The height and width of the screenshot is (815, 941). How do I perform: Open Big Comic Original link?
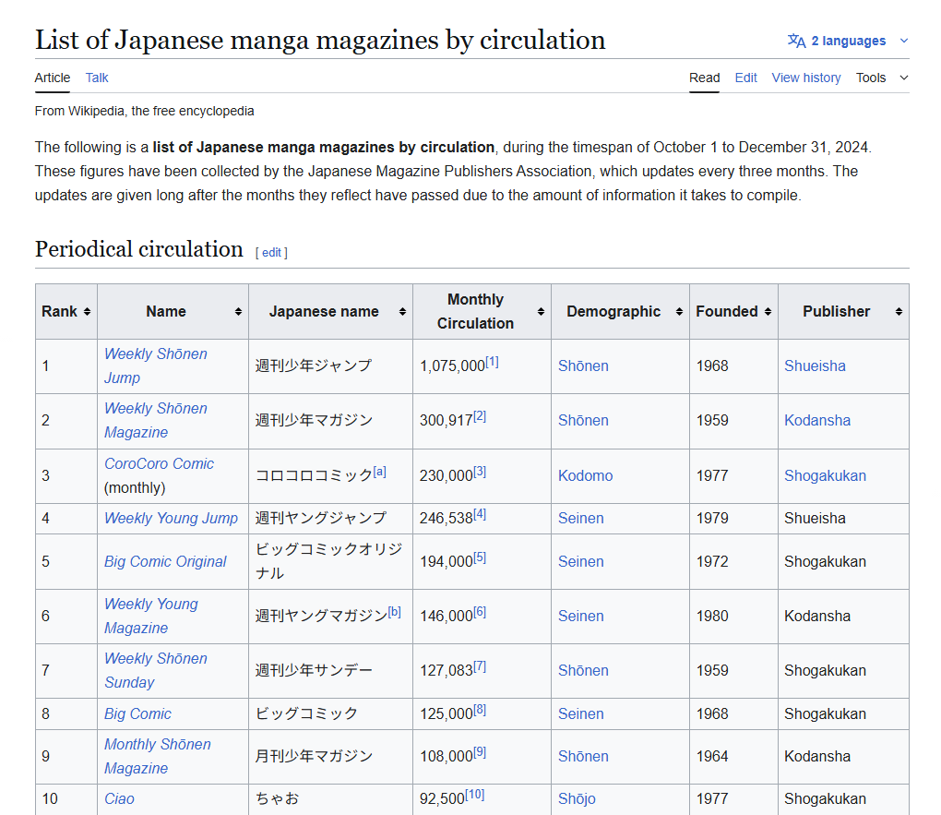point(165,561)
